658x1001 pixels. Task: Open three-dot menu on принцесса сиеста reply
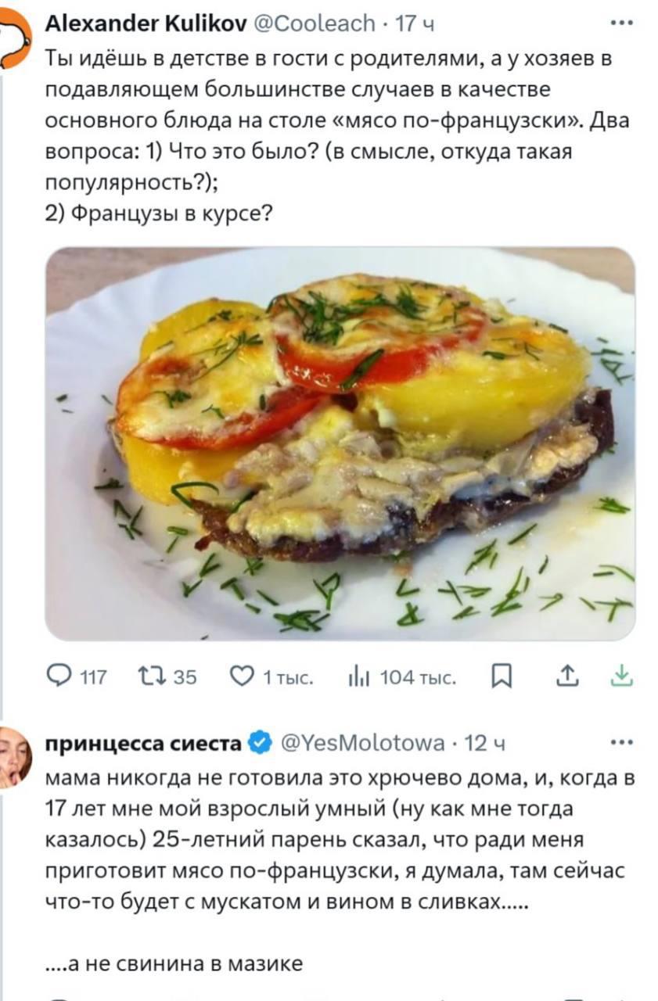tap(622, 741)
